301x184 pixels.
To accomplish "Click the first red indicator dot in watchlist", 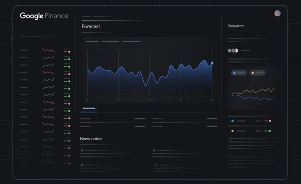I will pyautogui.click(x=69, y=52).
